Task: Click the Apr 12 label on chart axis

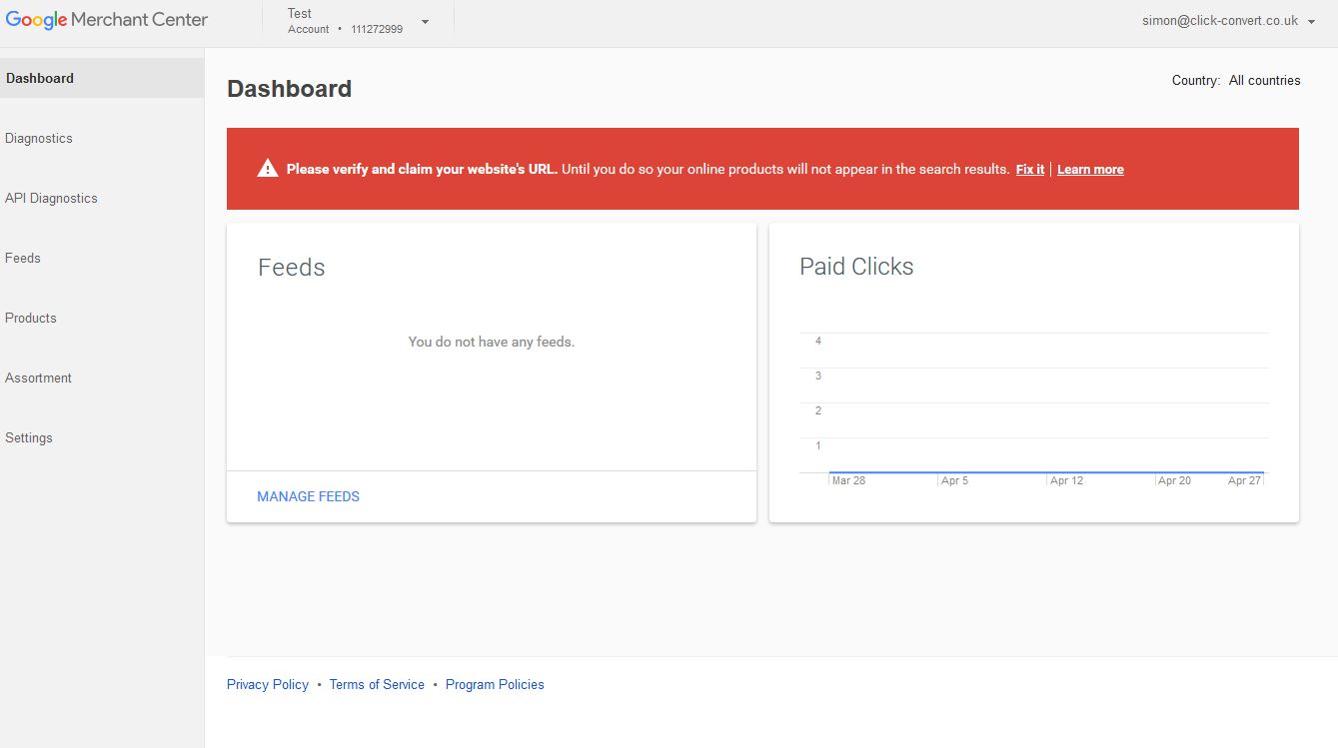Action: click(x=1066, y=481)
